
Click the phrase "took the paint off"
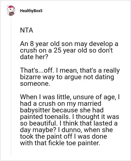pos(46,136)
